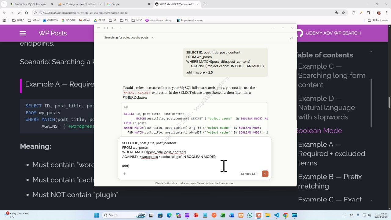Open Visual Studio Code from taskbar
391x220 pixels.
tap(276, 215)
